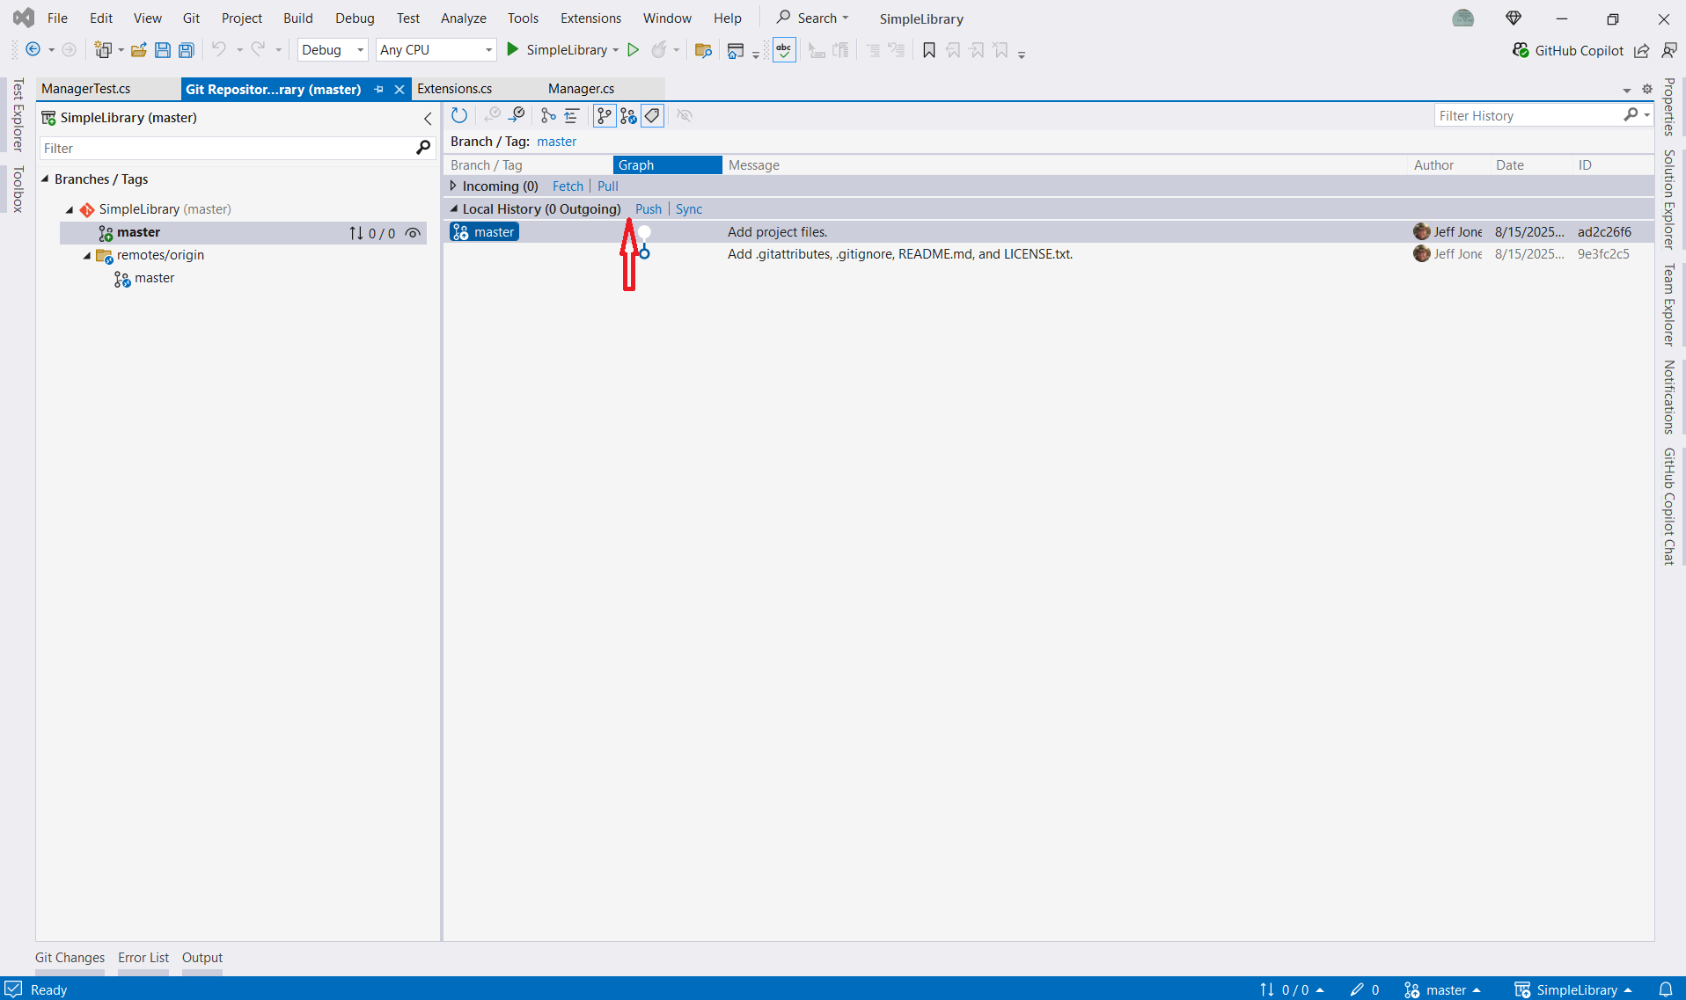Toggle the show local branches button

tap(605, 115)
